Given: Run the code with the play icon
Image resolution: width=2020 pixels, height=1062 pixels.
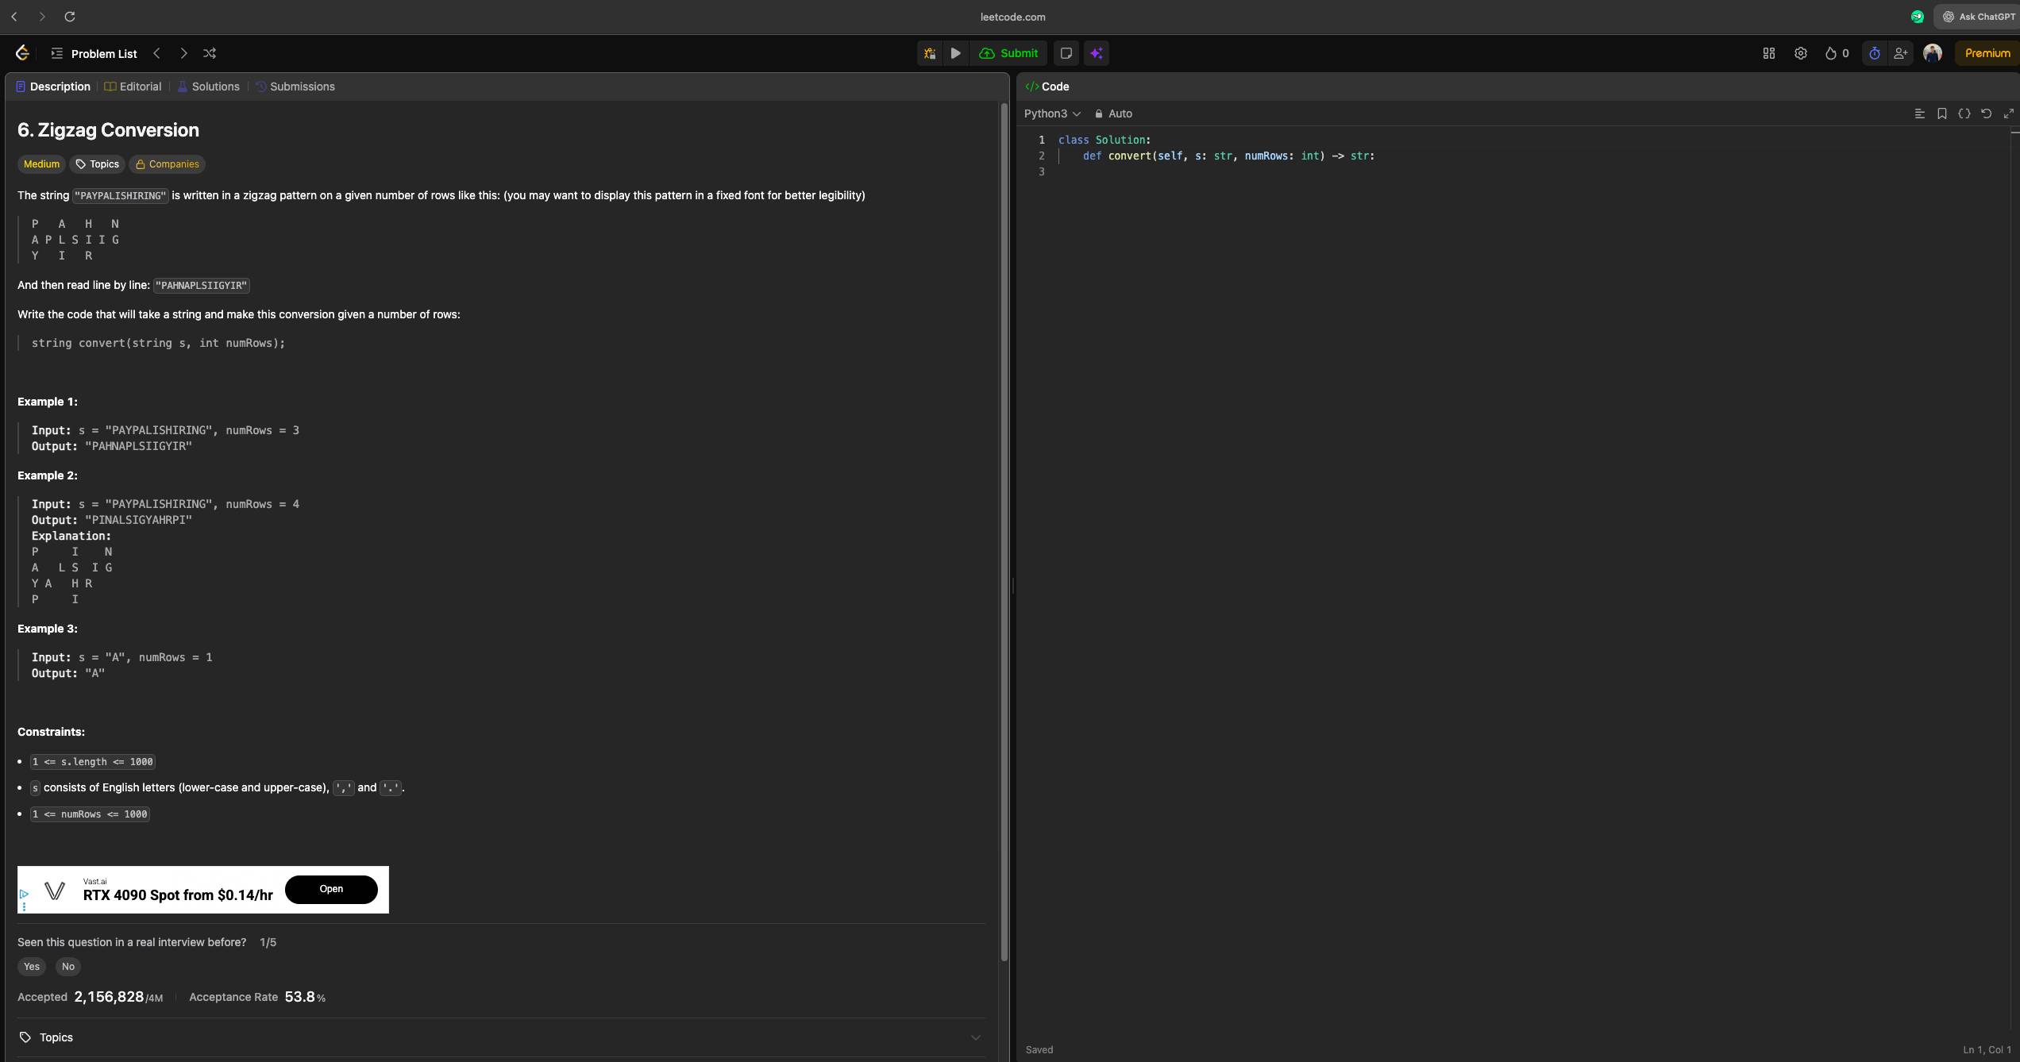Looking at the screenshot, I should tap(956, 53).
